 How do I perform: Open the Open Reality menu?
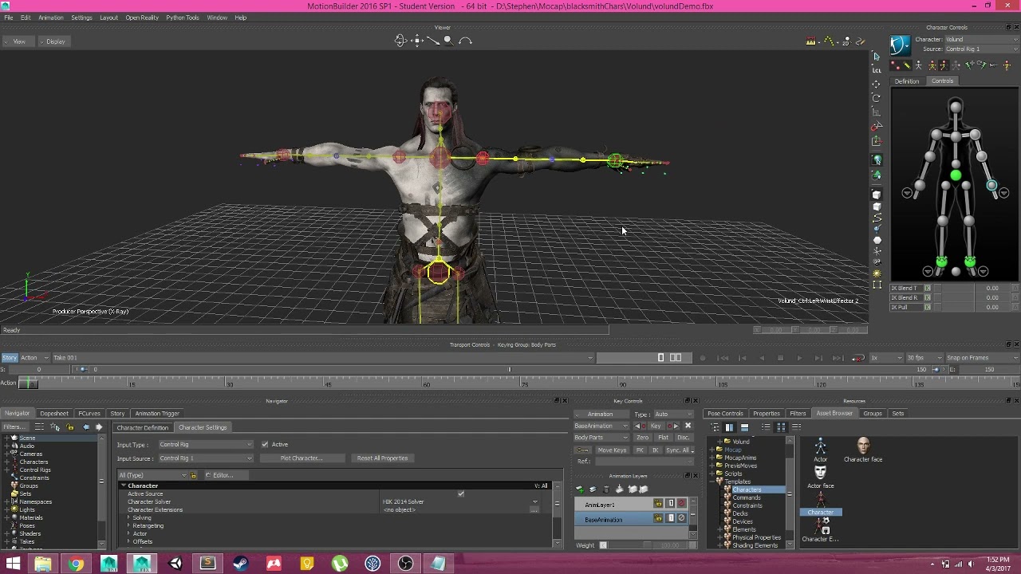pos(141,18)
